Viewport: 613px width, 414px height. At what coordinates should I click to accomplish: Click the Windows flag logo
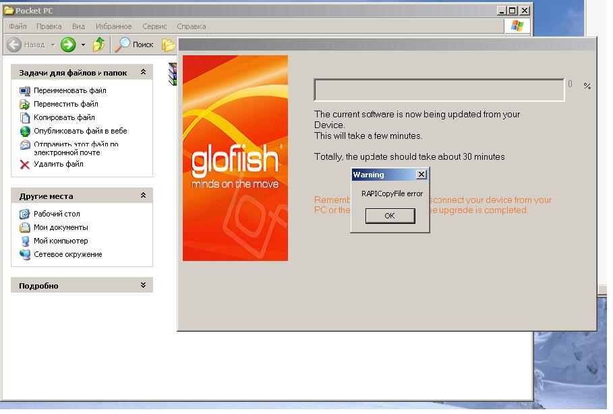tap(517, 26)
